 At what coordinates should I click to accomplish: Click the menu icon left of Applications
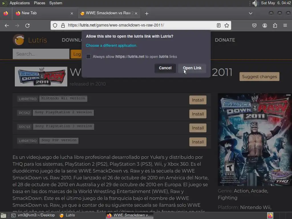click(5, 3)
